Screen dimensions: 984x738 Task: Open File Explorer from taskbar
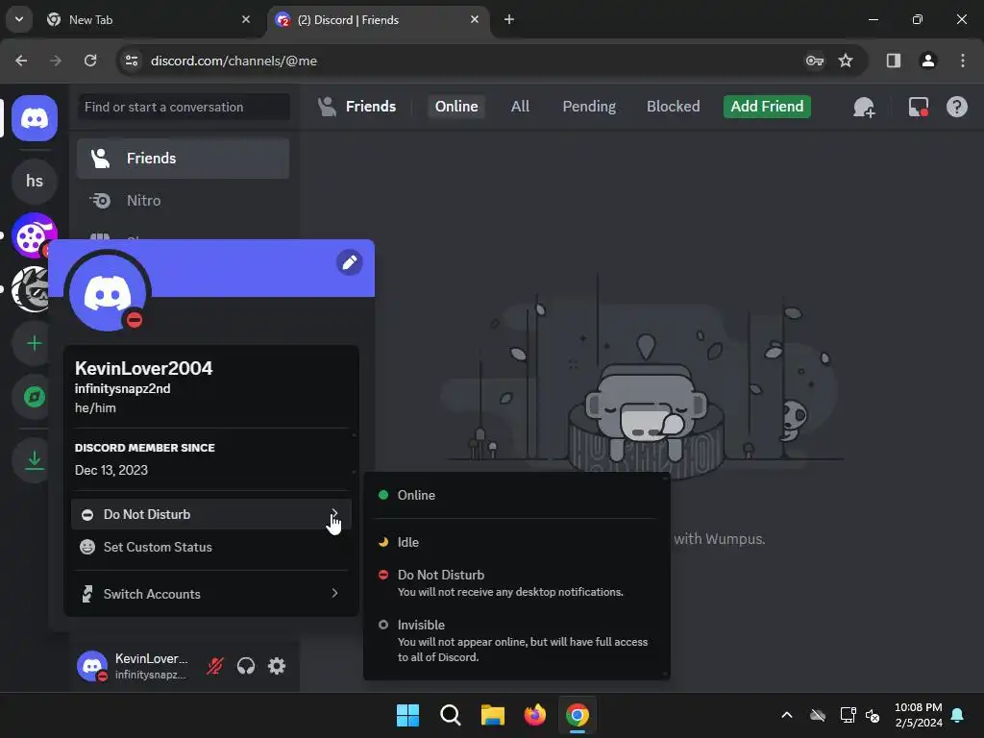click(493, 715)
